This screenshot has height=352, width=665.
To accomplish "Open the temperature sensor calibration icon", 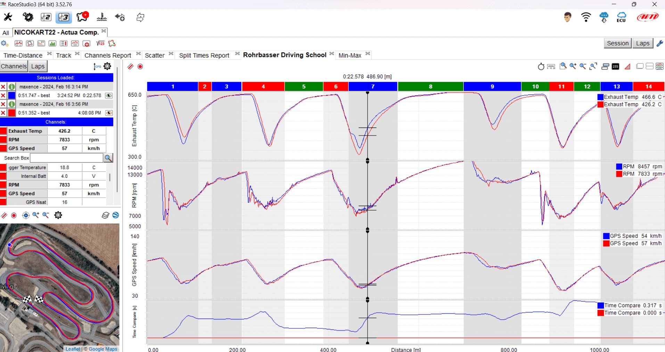I will pos(102,17).
